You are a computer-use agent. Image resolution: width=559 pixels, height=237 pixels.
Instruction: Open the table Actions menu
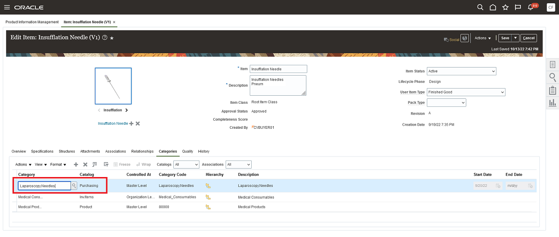pyautogui.click(x=23, y=165)
